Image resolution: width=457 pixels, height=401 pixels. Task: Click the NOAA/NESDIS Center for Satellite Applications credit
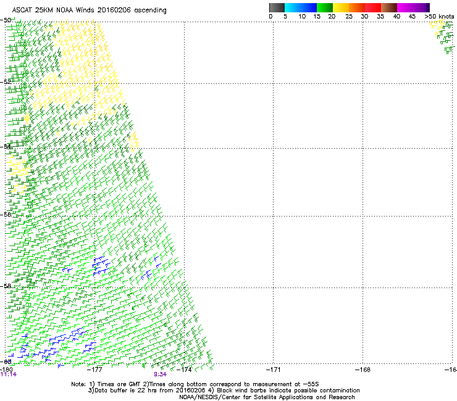267,397
